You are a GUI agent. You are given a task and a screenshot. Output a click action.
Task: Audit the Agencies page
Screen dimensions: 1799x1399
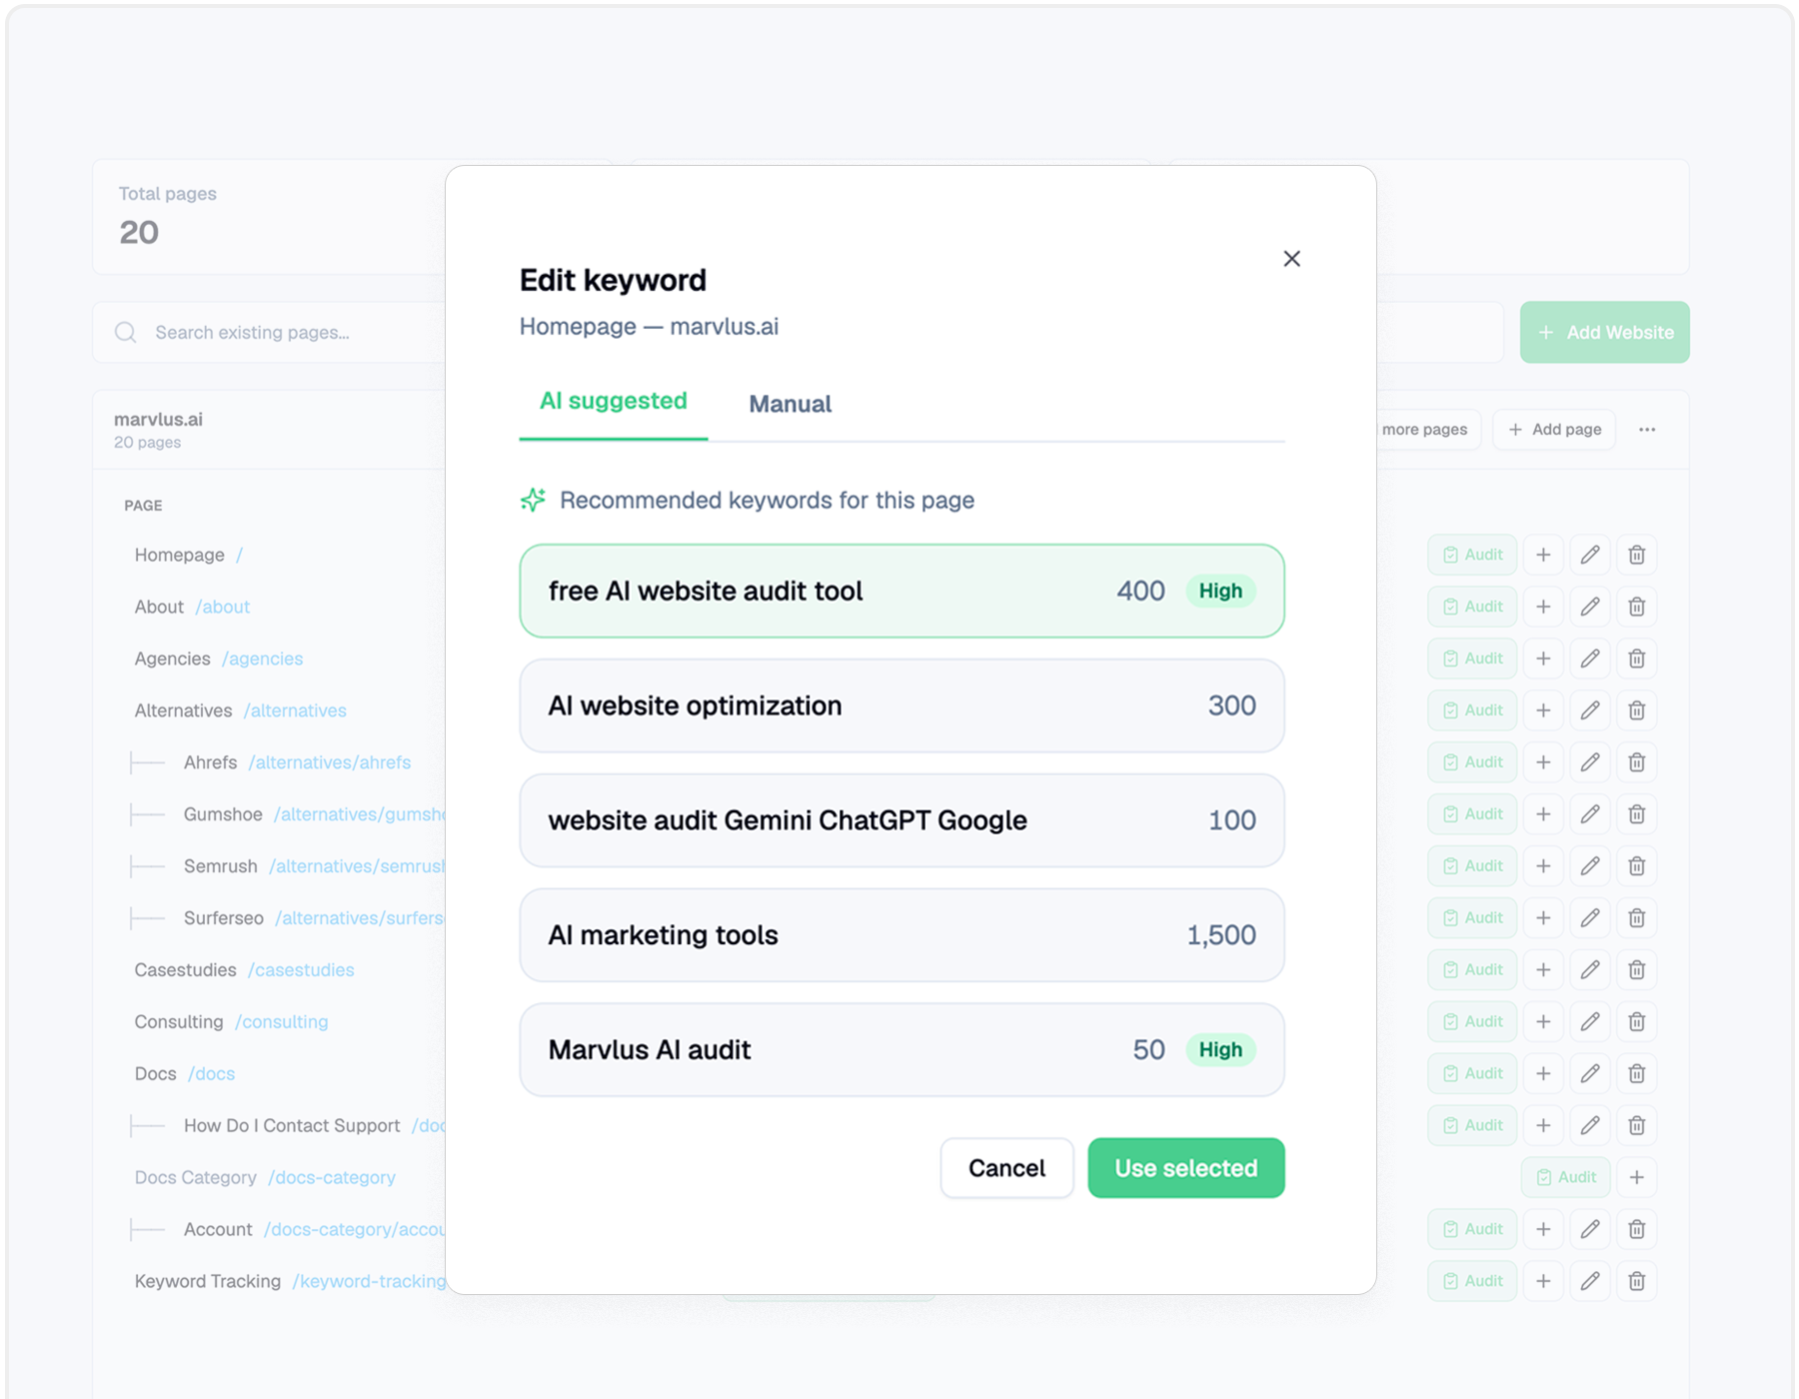coord(1472,659)
